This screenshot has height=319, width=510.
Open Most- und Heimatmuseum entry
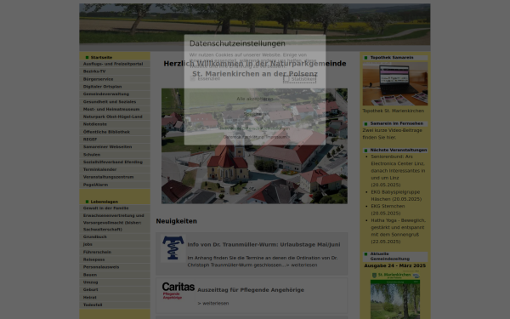click(115, 109)
